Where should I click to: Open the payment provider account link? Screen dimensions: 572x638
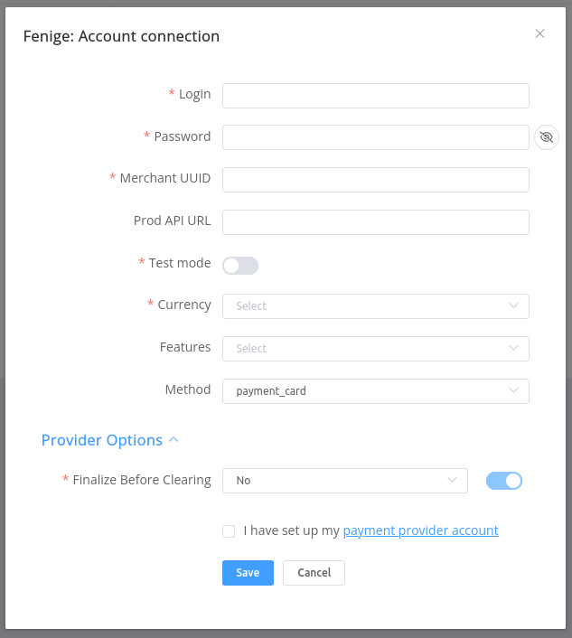[420, 530]
